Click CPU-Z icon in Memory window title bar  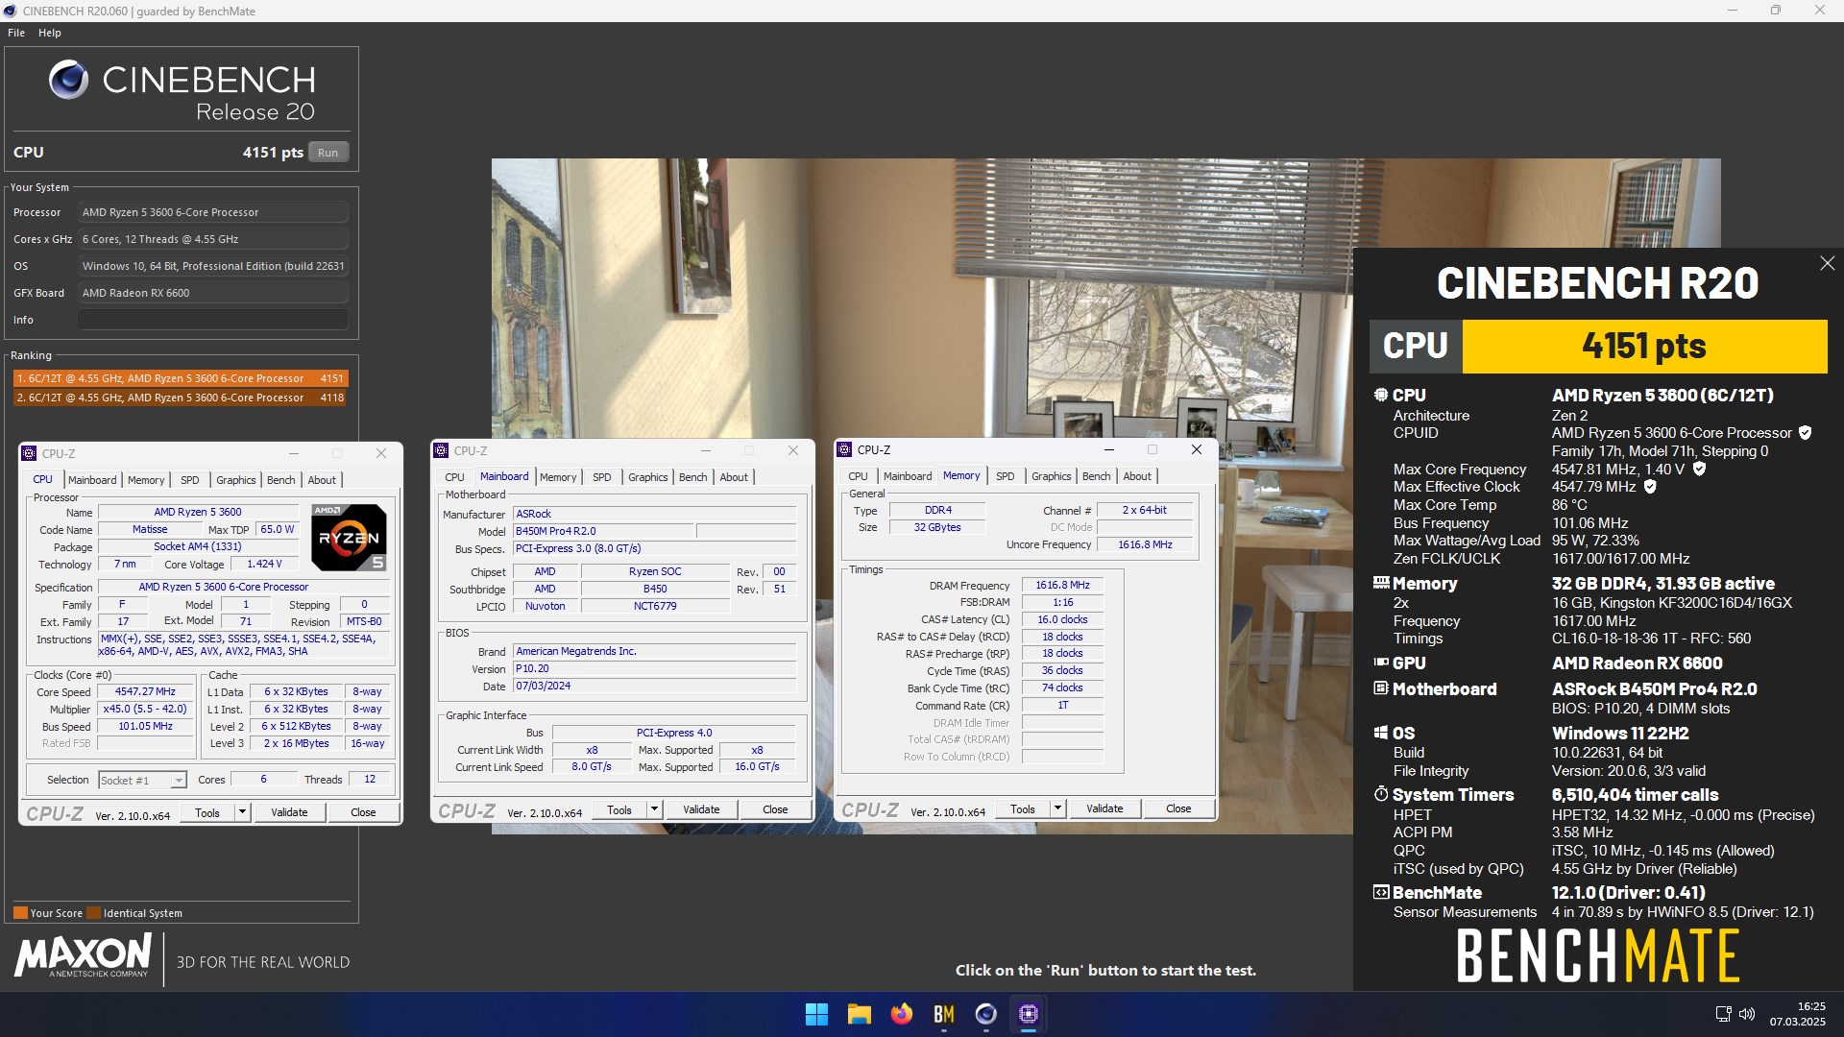(x=844, y=449)
